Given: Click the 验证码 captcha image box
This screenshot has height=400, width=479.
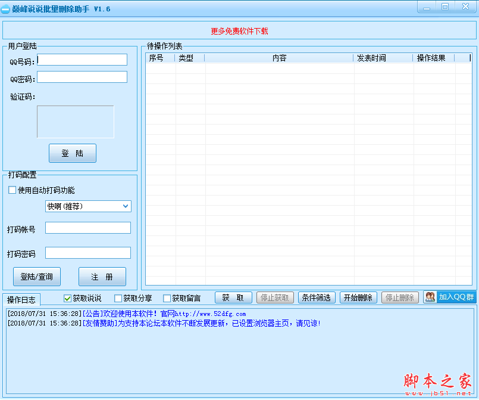Looking at the screenshot, I should tap(75, 122).
